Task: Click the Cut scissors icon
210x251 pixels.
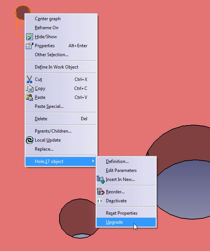Action: click(29, 79)
